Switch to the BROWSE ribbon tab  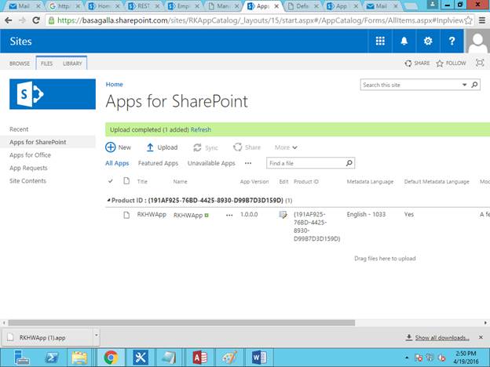pyautogui.click(x=20, y=64)
